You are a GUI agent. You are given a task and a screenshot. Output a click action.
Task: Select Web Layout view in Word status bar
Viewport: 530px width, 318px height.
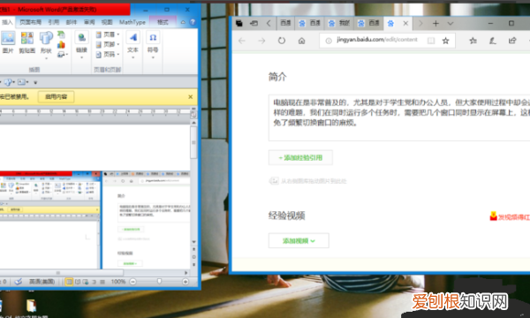tap(86, 282)
